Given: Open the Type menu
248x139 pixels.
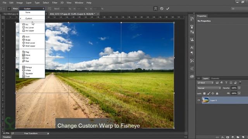Looking at the screenshot, I should tap(37, 3).
